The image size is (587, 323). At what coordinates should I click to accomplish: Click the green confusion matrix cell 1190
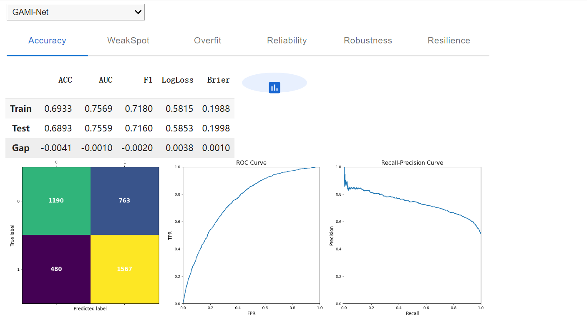56,201
